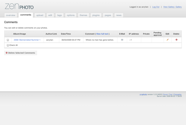Click the pencil edit icon in comment row
This screenshot has height=125, width=186.
click(x=167, y=40)
